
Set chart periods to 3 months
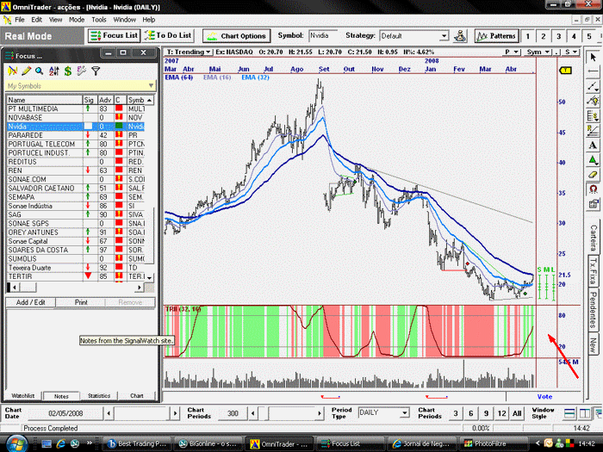(456, 413)
